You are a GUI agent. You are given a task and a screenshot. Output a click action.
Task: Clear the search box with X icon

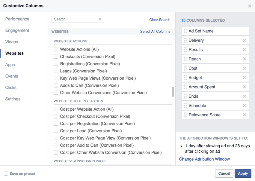[100, 19]
